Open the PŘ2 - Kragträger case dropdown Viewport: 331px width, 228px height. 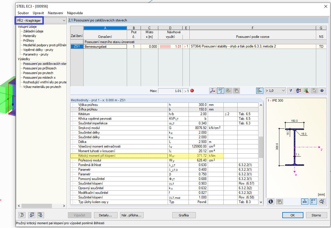64,20
